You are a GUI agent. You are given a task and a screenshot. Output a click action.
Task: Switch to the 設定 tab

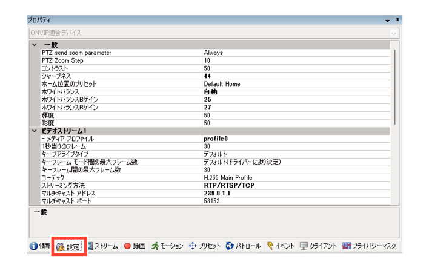tap(69, 246)
